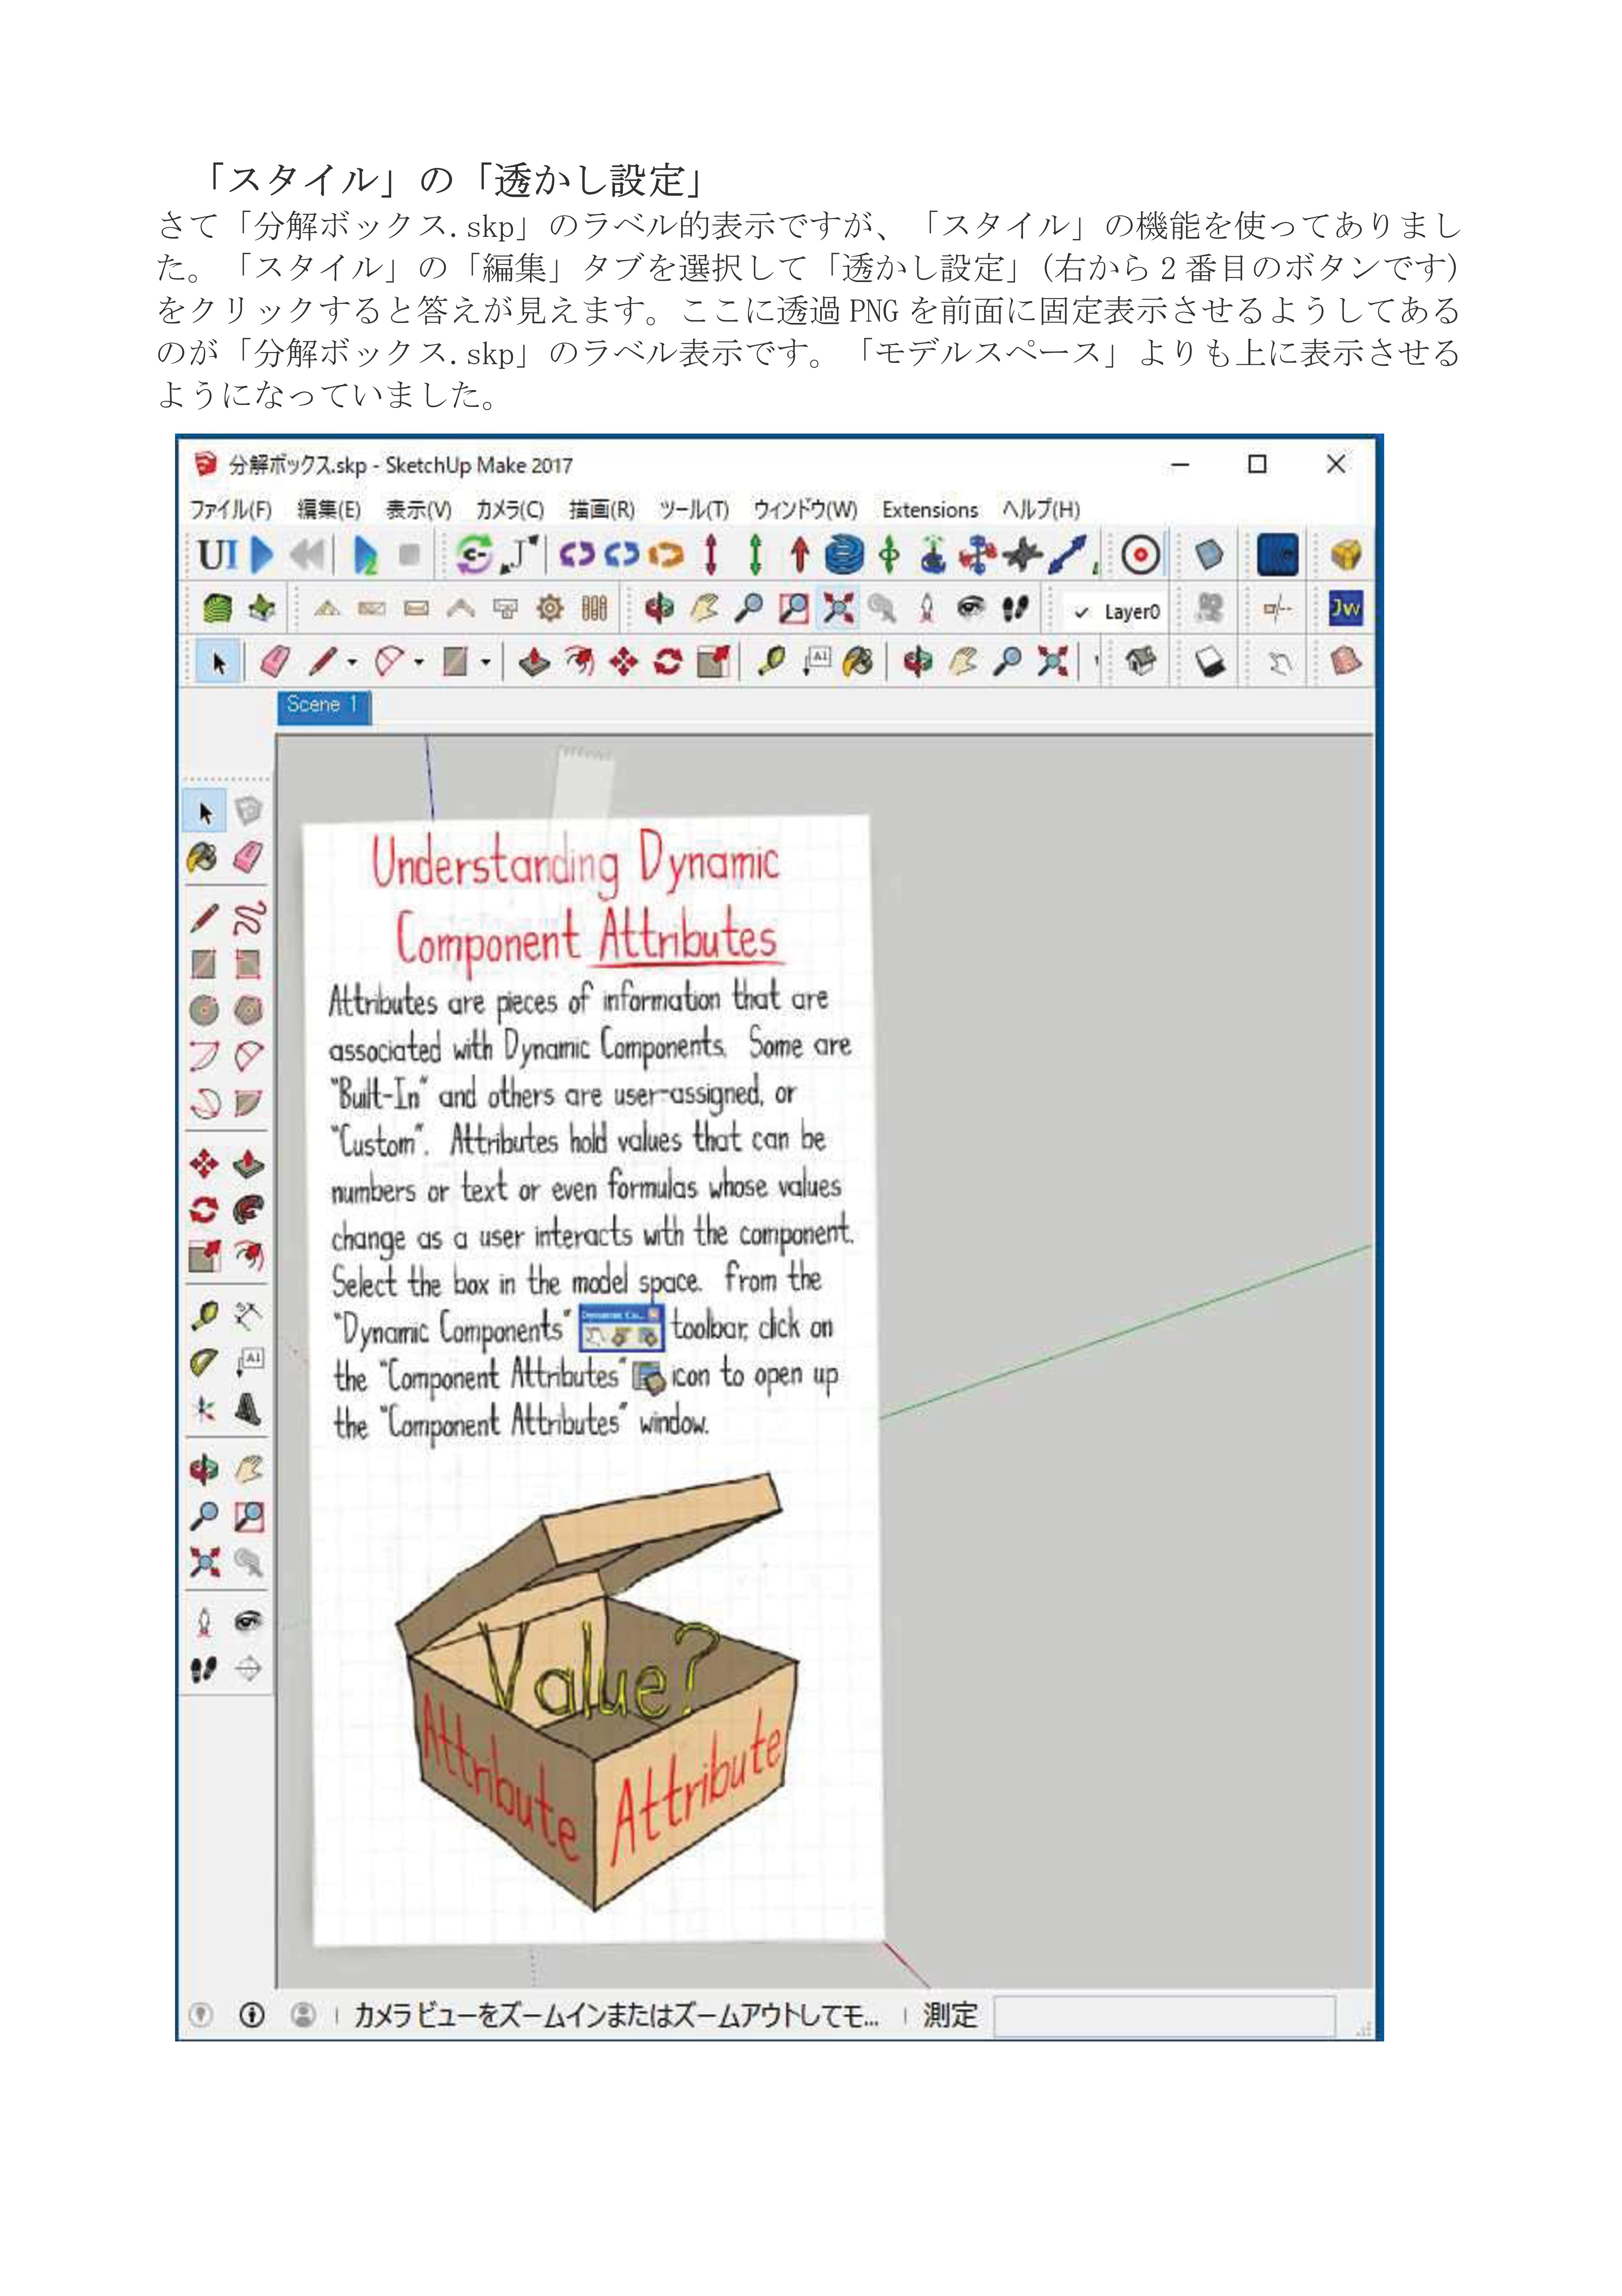Click the orange loop arrows icon
Screen dimensions: 1622x2296
coord(666,555)
